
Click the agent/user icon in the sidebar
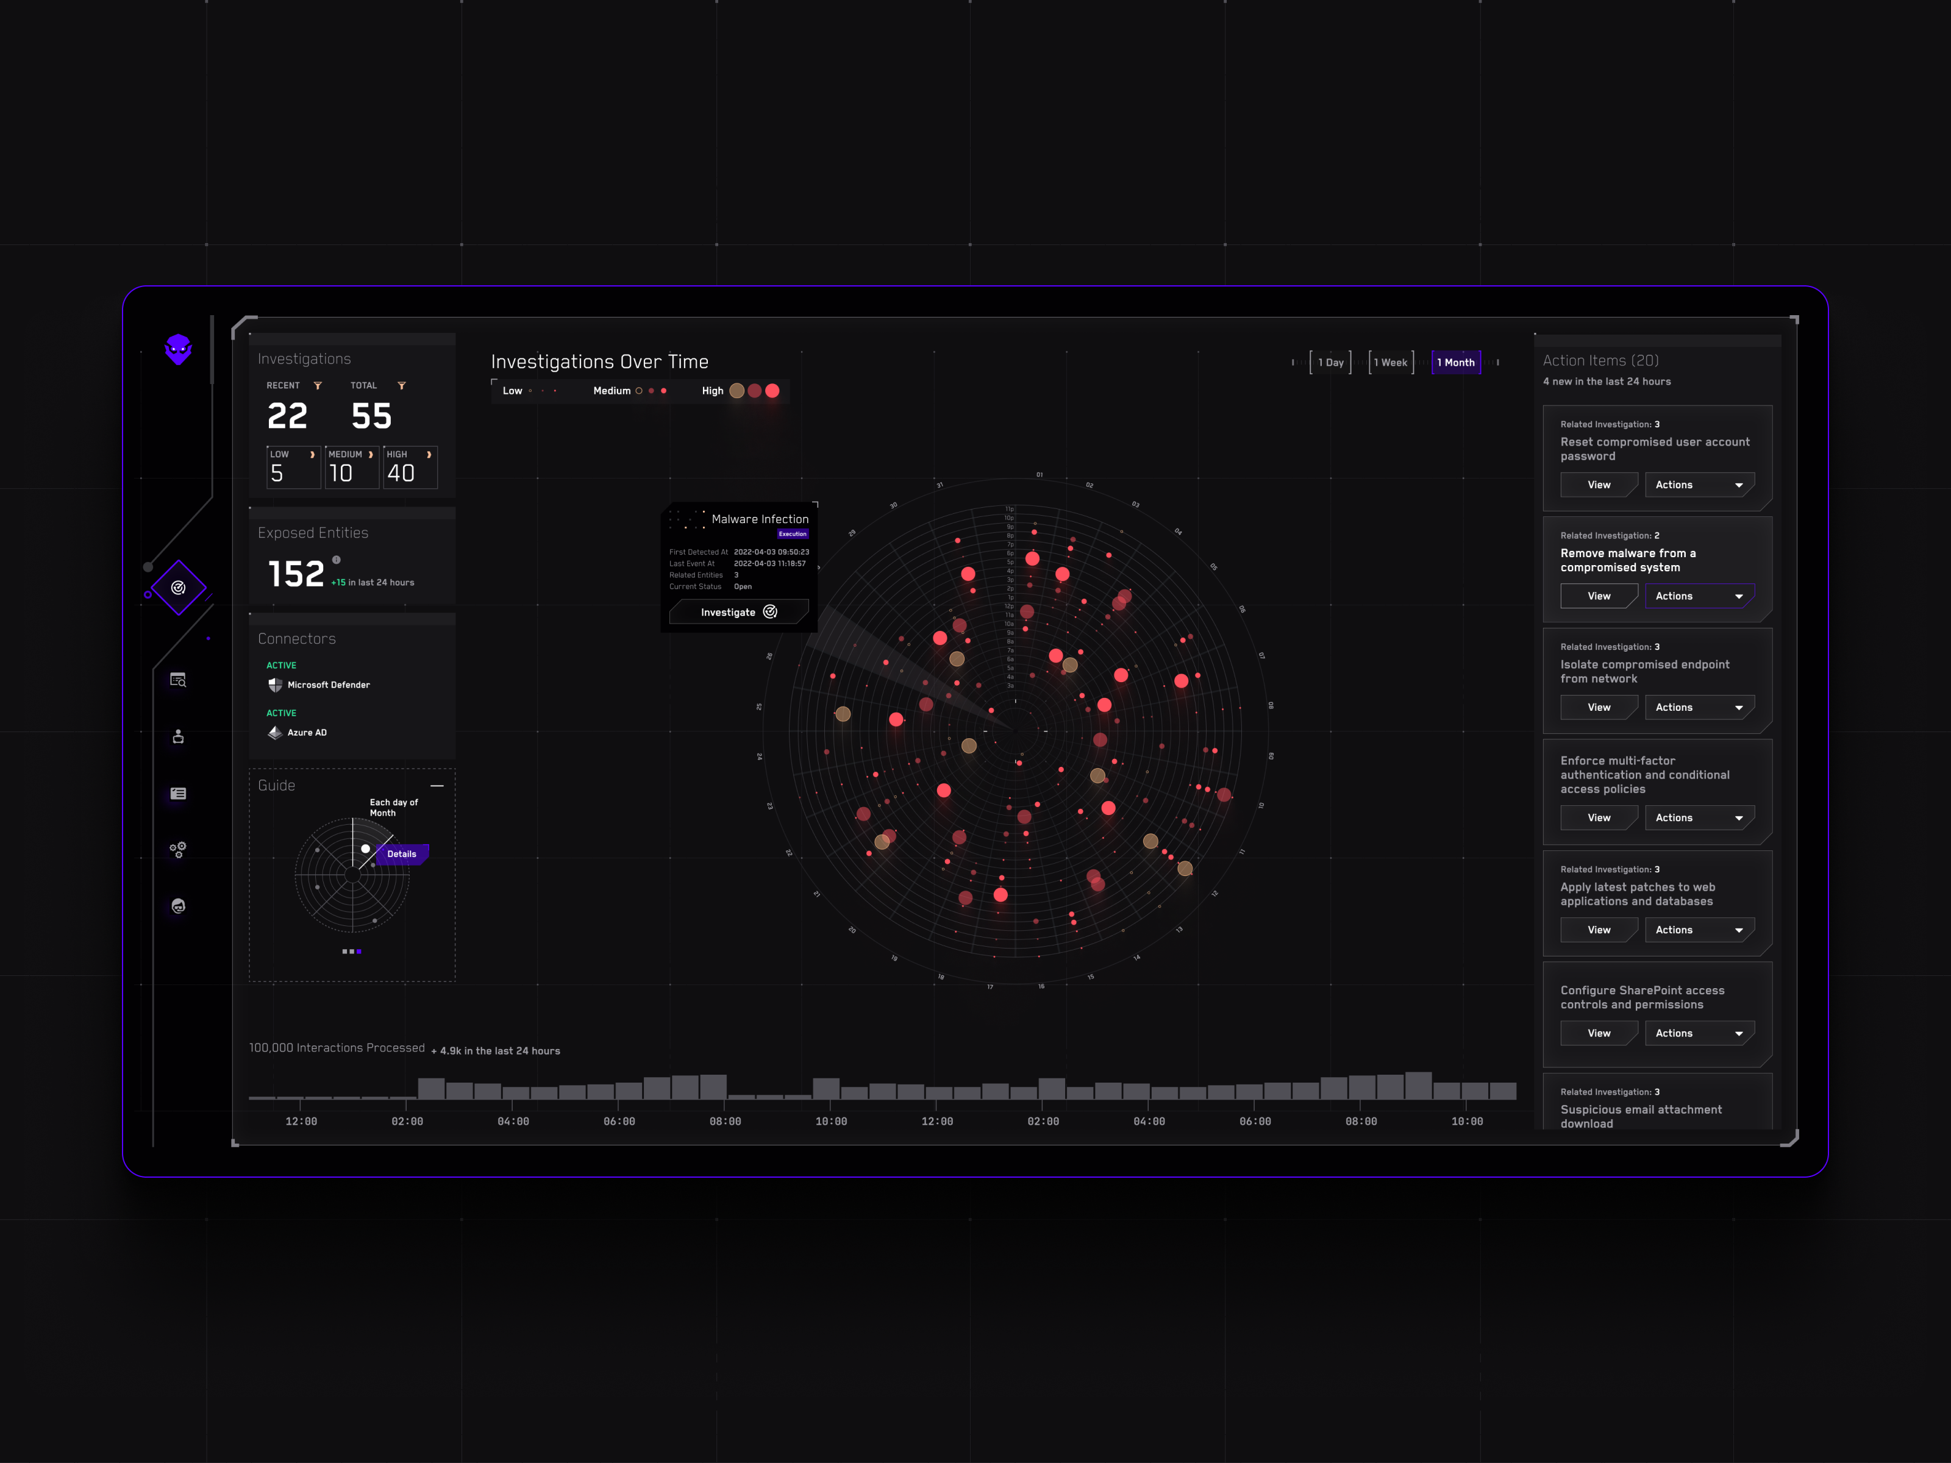[178, 736]
